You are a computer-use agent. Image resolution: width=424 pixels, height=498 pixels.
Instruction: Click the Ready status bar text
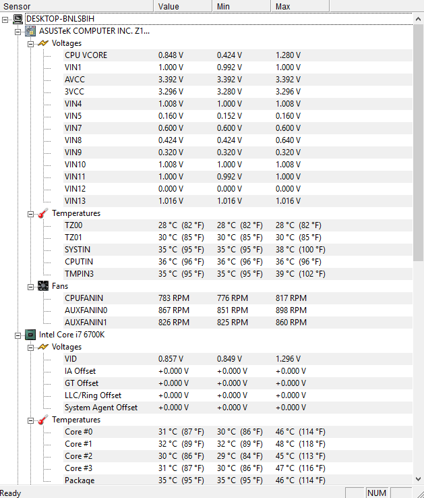point(10,493)
